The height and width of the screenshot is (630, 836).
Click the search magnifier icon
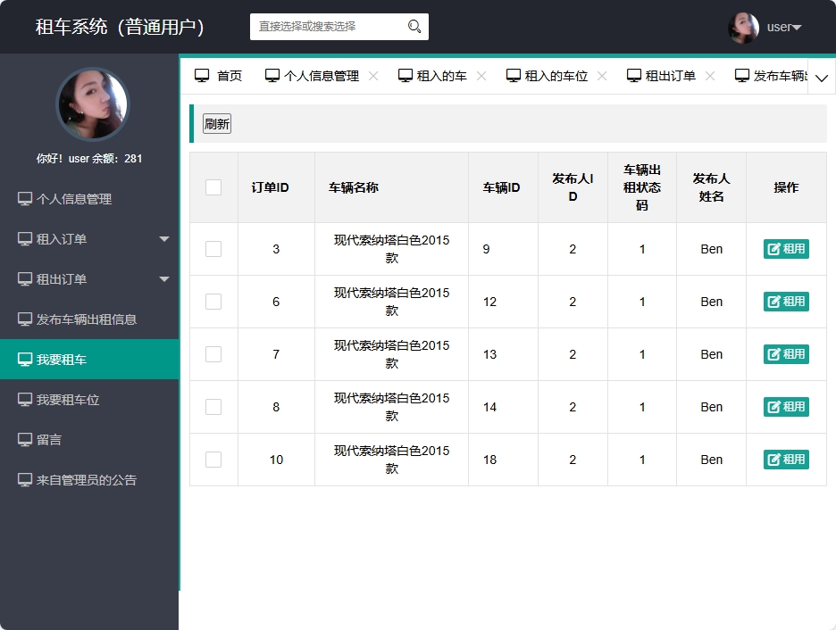[x=413, y=27]
